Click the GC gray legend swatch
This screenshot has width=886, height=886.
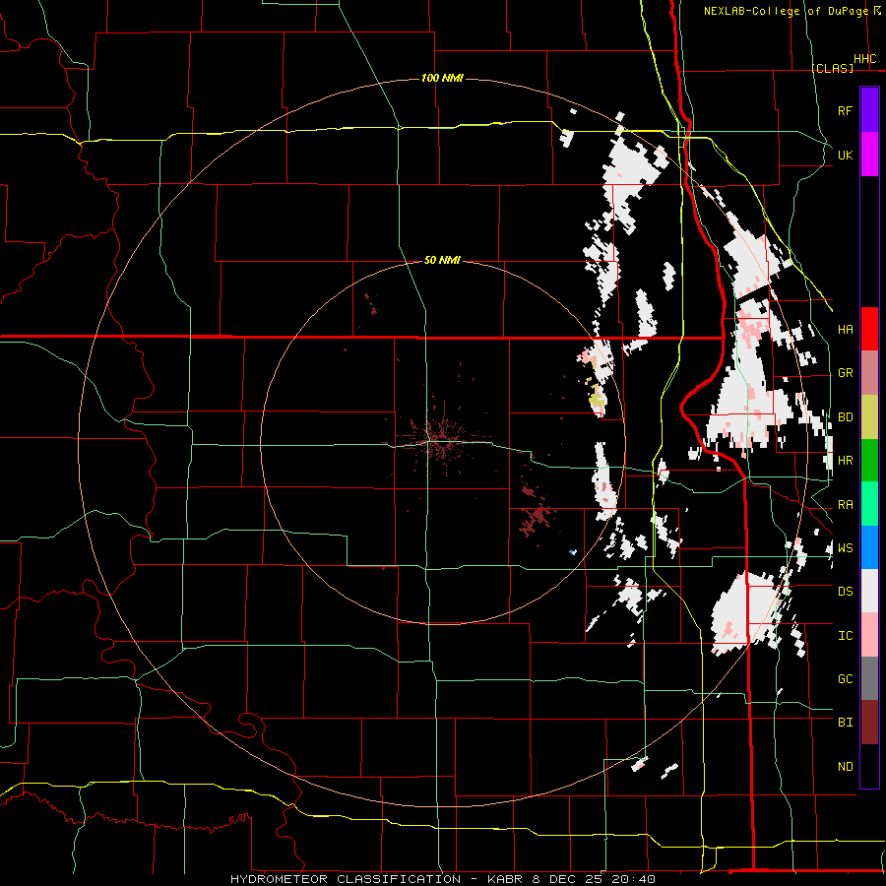(869, 678)
